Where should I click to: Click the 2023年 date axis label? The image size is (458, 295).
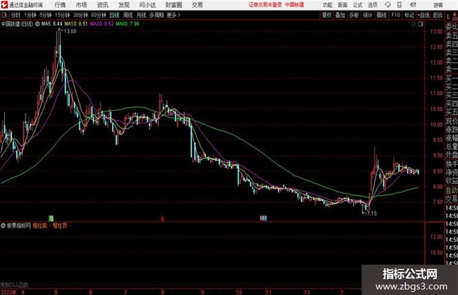click(8, 292)
